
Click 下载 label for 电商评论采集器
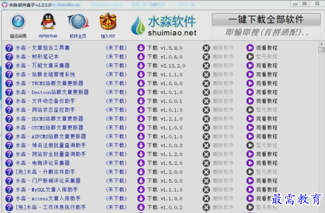click(x=152, y=163)
